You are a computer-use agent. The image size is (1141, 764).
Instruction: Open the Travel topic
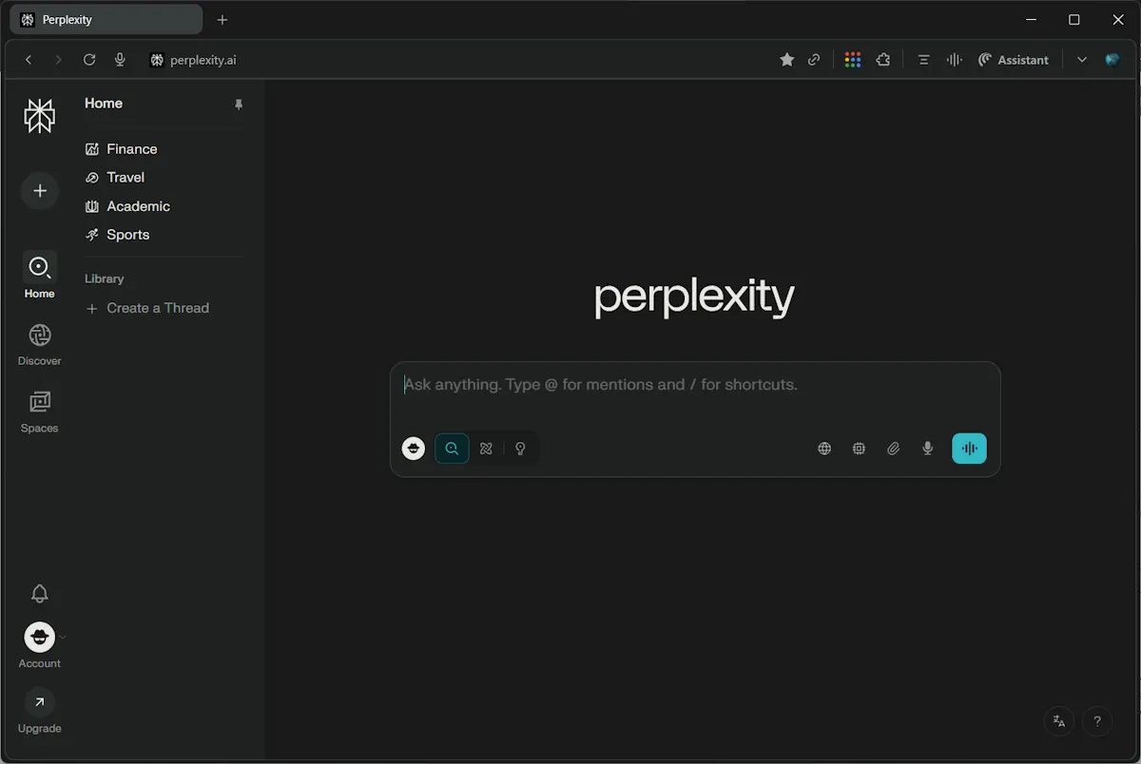tap(115, 178)
